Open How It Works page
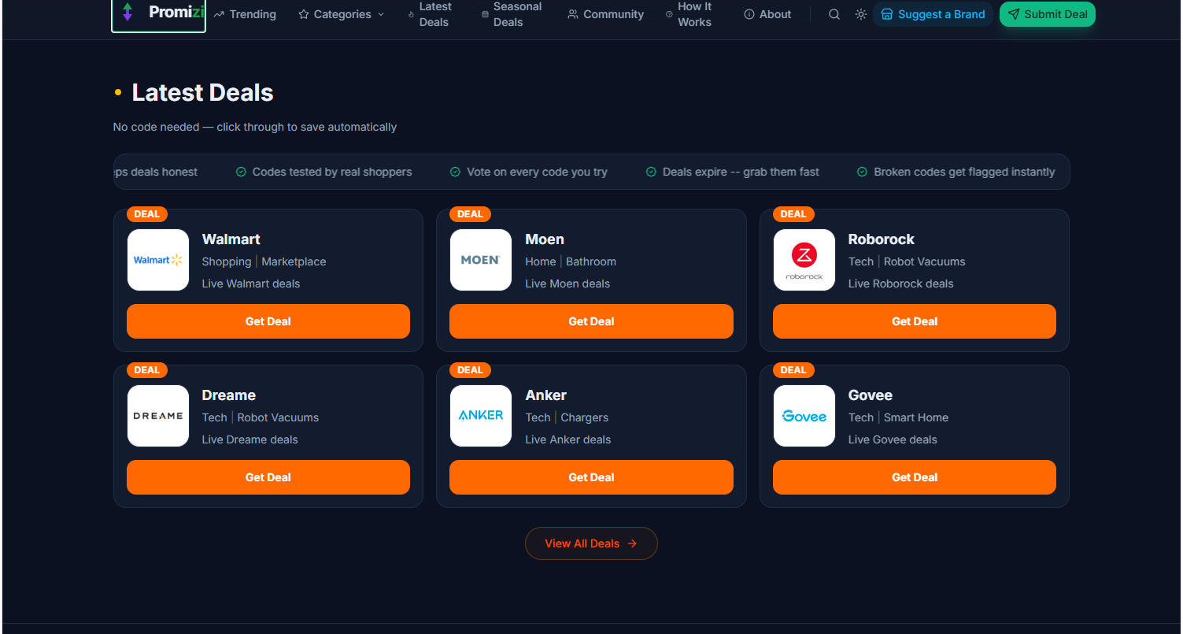1183x634 pixels. [689, 14]
